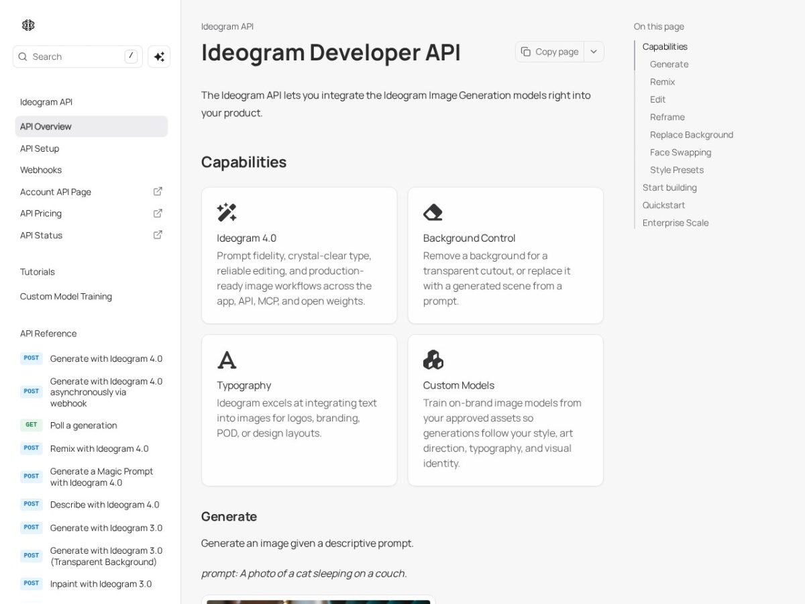805x604 pixels.
Task: Open Generate with Ideogram 4.0 asynchronously via webhook
Action: click(91, 392)
